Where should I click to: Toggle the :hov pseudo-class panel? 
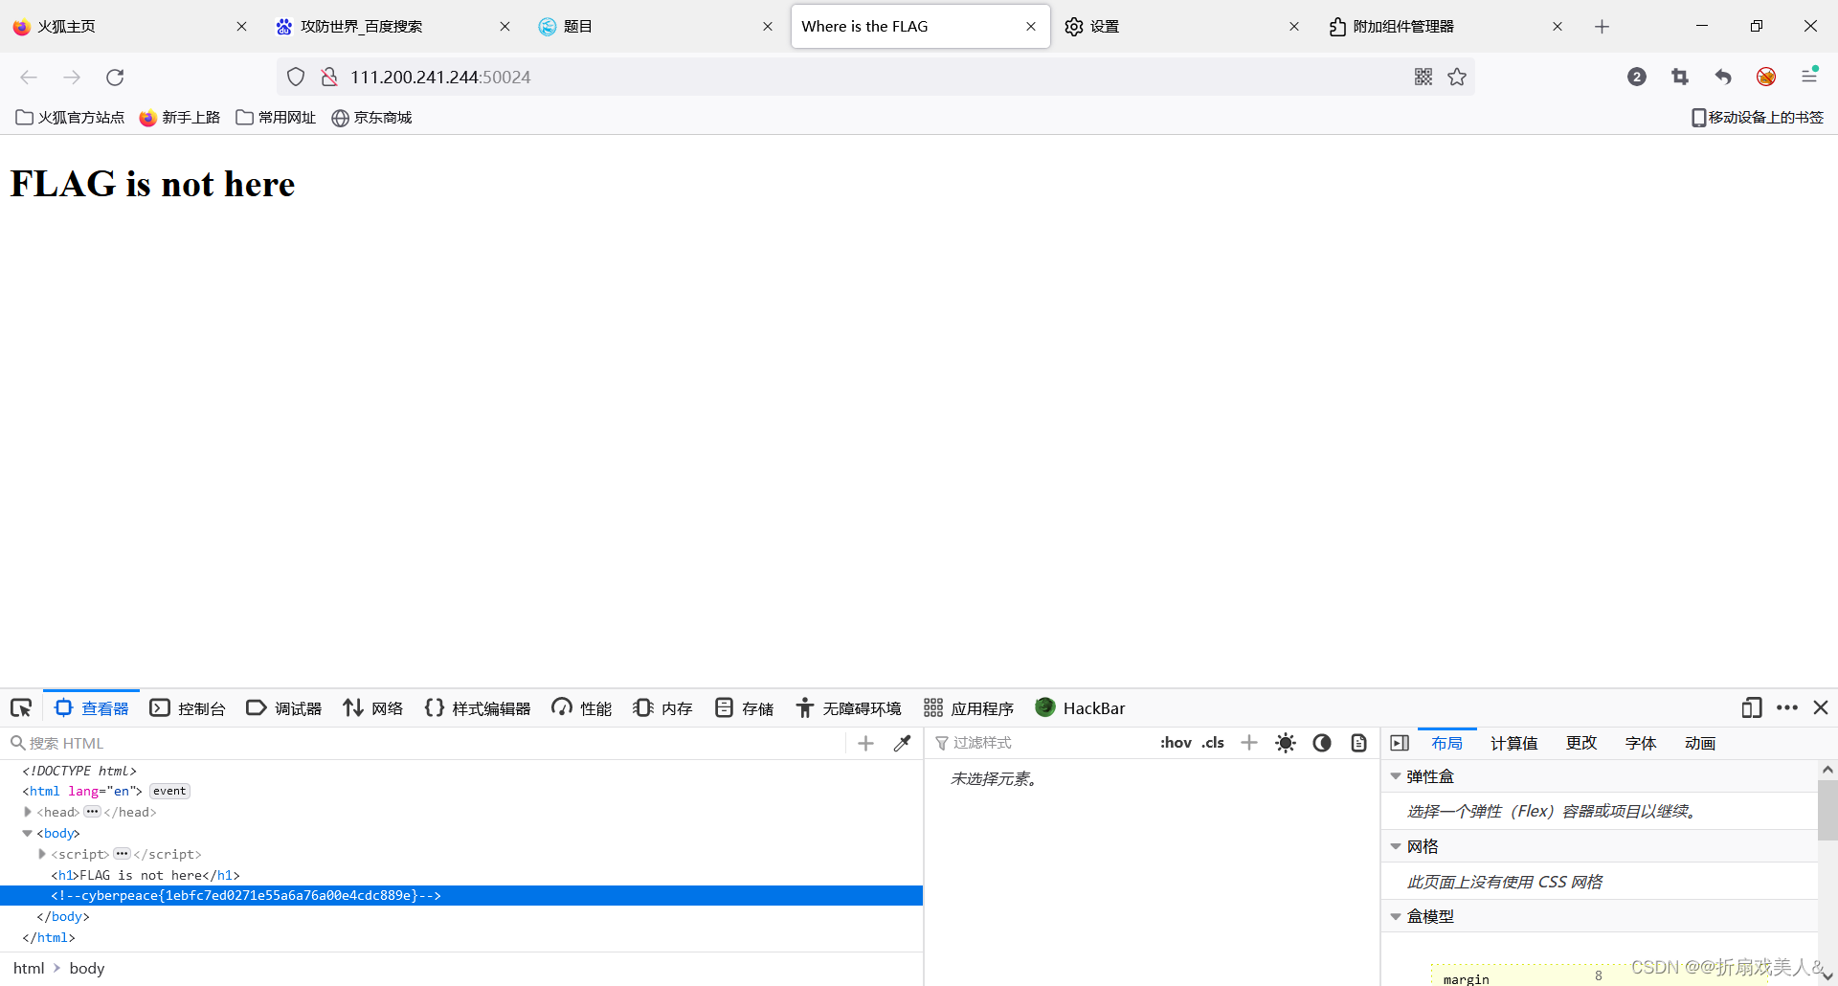click(x=1176, y=743)
